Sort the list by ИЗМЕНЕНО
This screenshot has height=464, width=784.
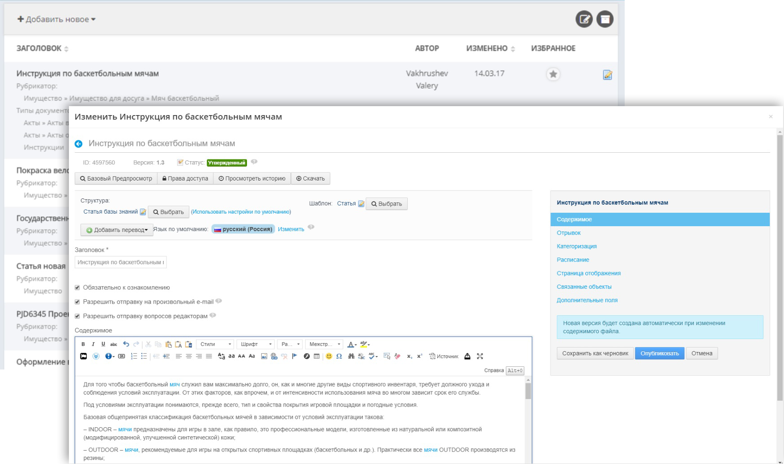(490, 48)
